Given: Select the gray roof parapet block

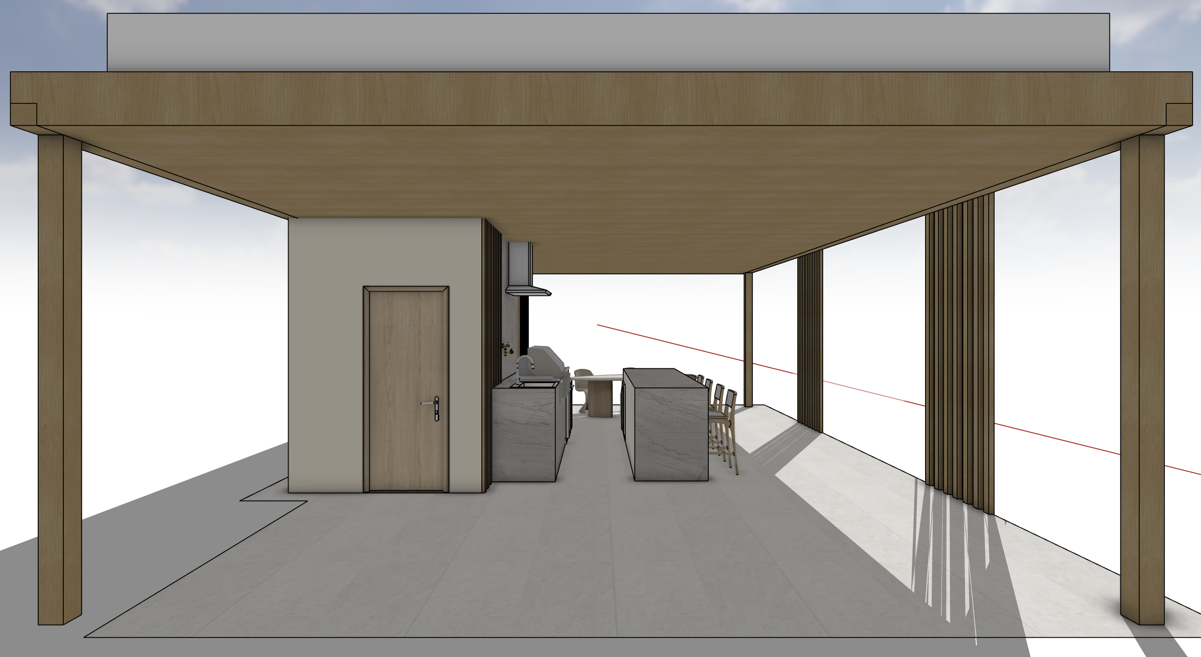Looking at the screenshot, I should [608, 42].
